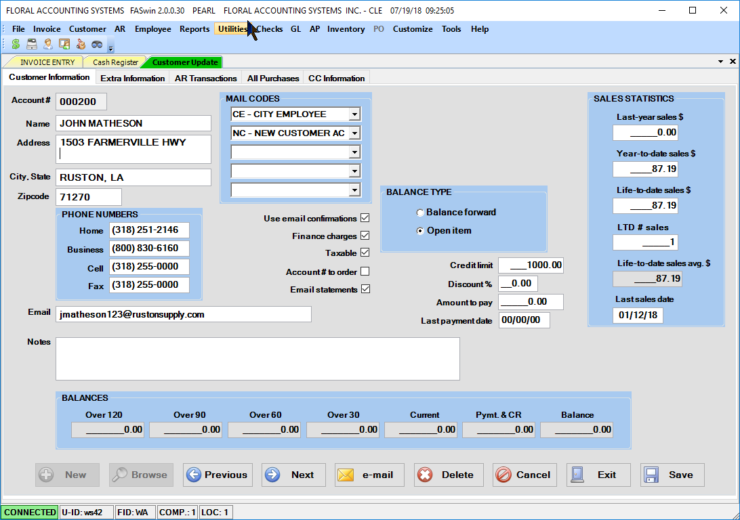Open the tab list dropdown arrow
740x520 pixels.
pyautogui.click(x=720, y=62)
